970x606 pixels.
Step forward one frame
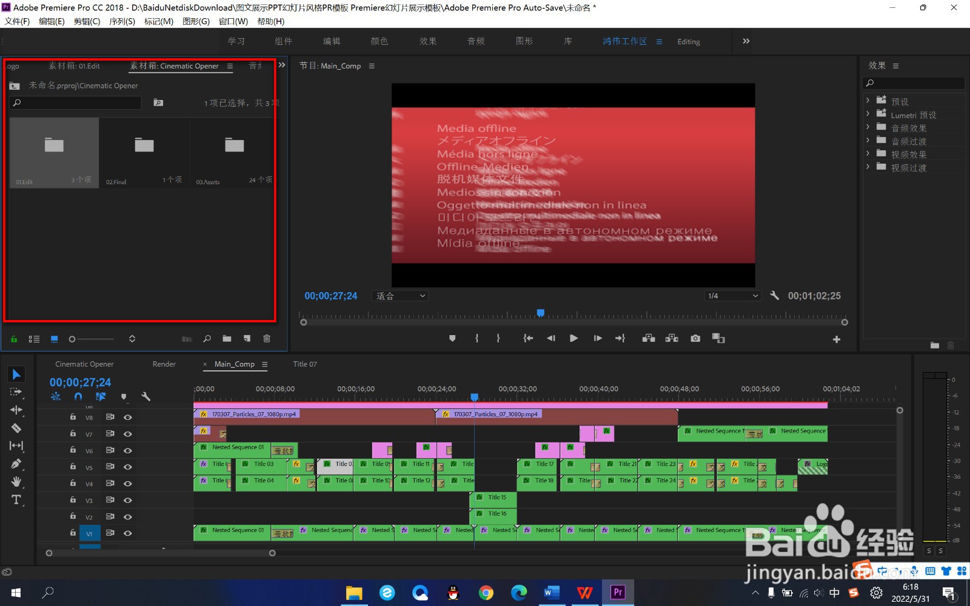[598, 339]
